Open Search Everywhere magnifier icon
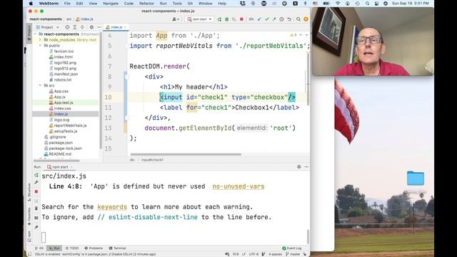457x257 pixels. click(298, 19)
